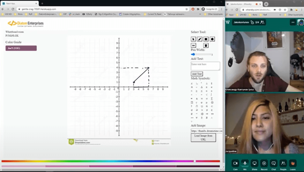Open the Whereby three-dot options menu

293,23
